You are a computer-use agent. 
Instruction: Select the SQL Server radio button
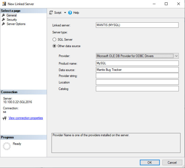[54, 40]
